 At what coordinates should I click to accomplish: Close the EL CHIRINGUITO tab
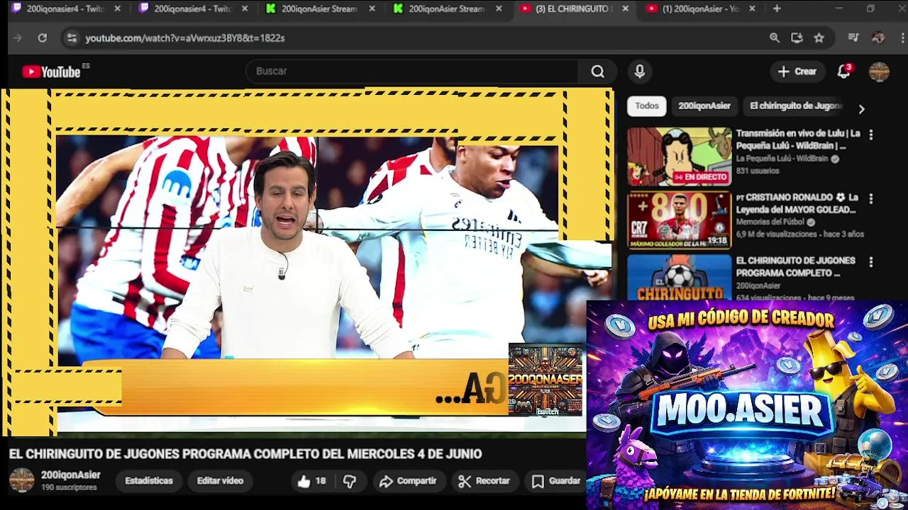(x=625, y=9)
